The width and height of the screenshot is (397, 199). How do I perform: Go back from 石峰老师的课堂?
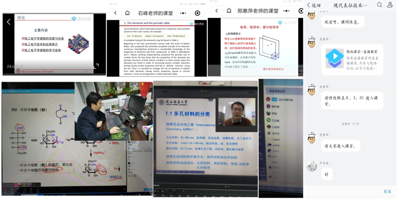[x=115, y=13]
